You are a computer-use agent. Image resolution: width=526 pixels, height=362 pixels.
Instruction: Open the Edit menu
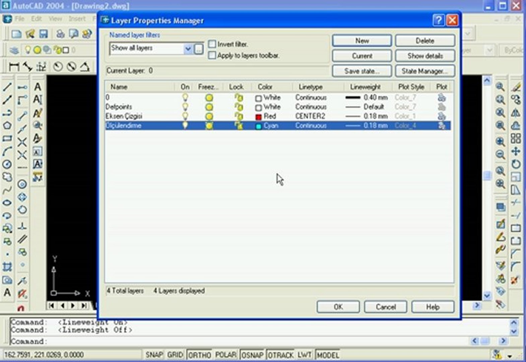pyautogui.click(x=37, y=19)
